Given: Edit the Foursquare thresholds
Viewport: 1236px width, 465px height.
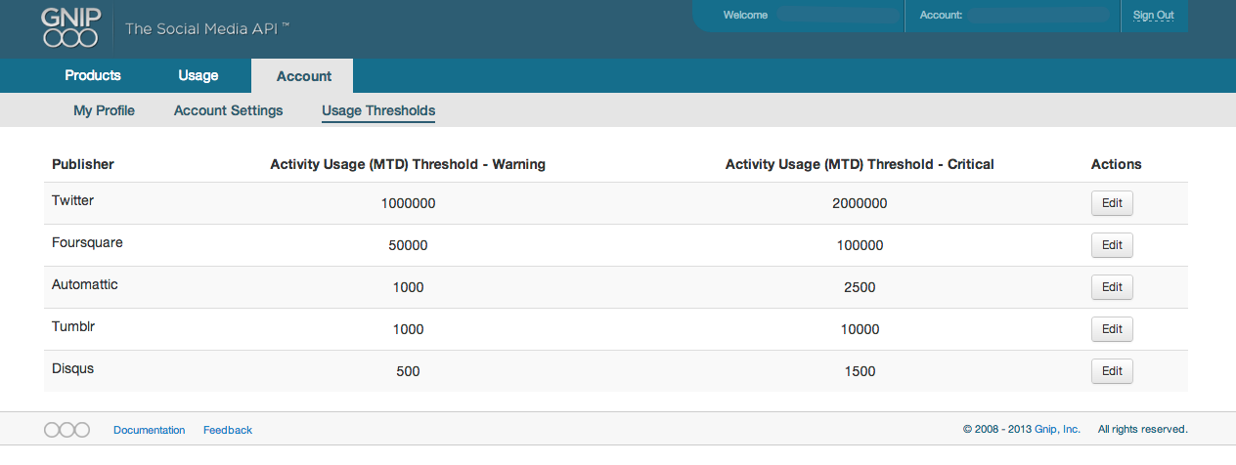Looking at the screenshot, I should click(x=1112, y=245).
